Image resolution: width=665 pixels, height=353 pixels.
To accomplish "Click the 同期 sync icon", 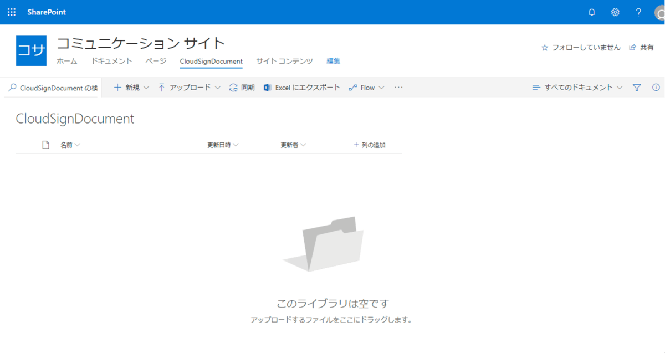I will [233, 88].
